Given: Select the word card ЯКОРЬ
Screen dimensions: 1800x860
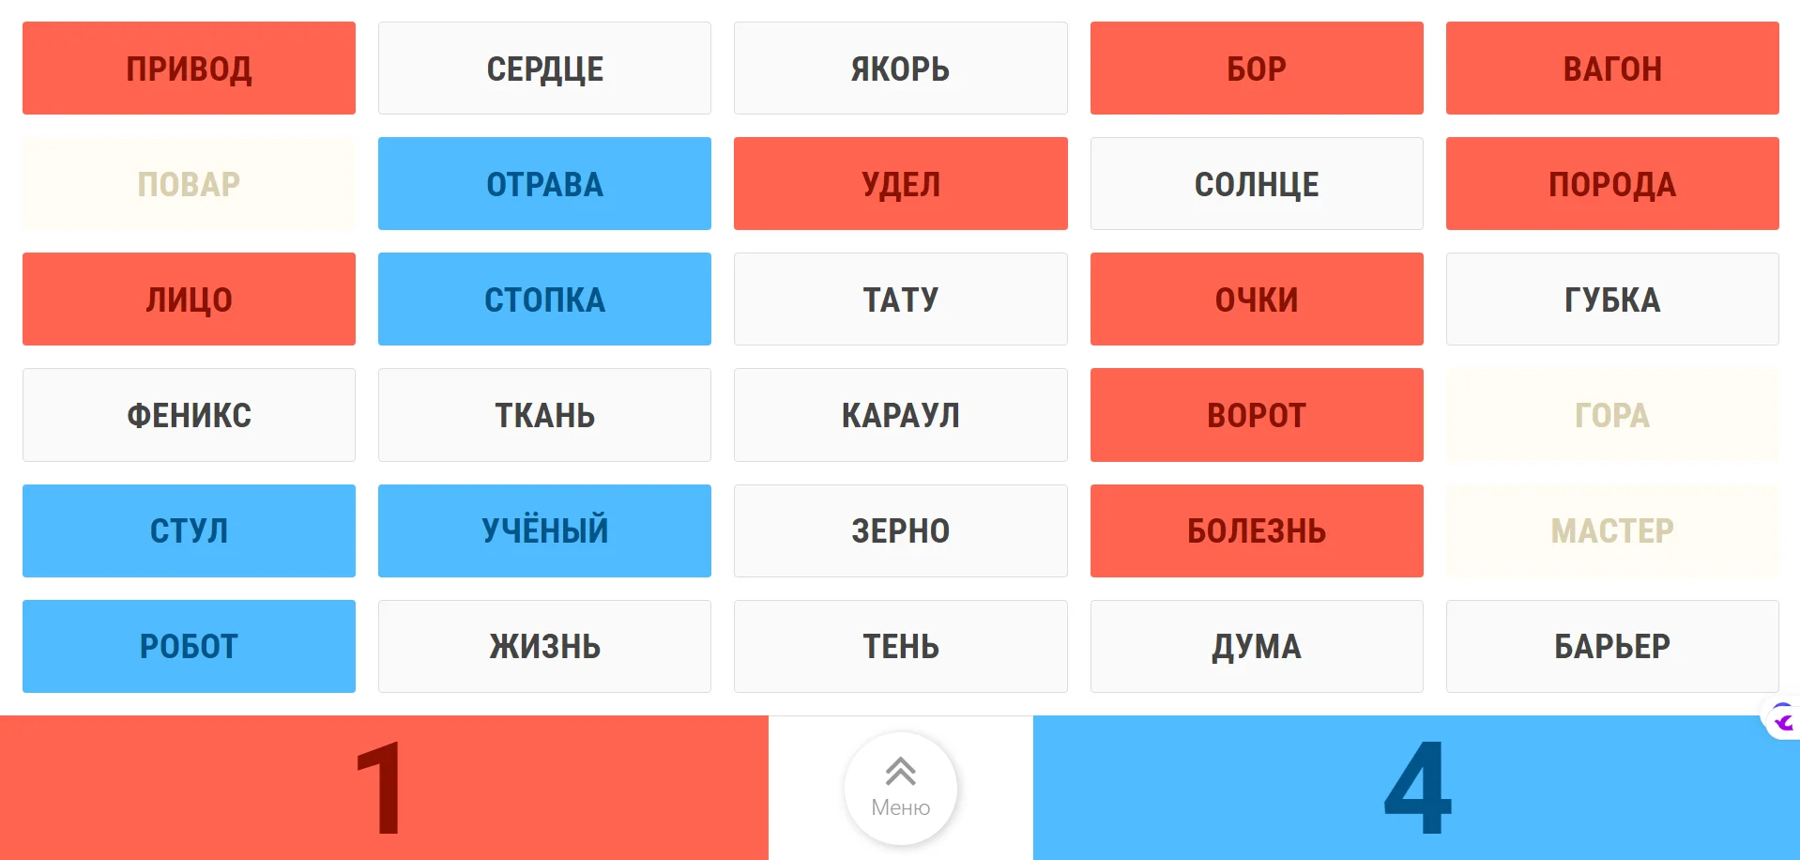Looking at the screenshot, I should 900,69.
